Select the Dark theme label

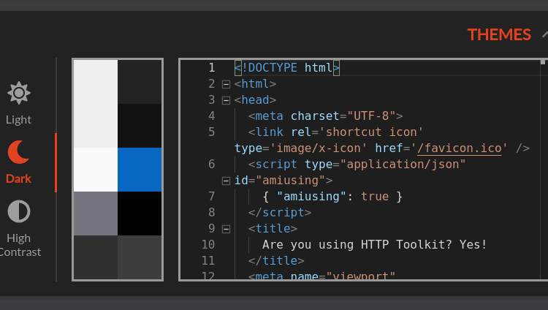pyautogui.click(x=18, y=179)
